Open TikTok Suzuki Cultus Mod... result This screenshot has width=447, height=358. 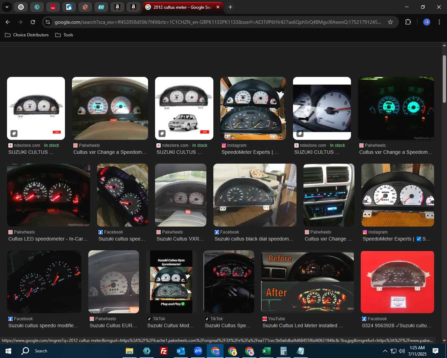[171, 325]
